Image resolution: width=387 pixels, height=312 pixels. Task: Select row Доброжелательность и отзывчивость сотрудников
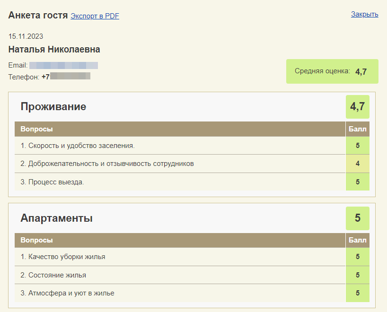point(180,164)
